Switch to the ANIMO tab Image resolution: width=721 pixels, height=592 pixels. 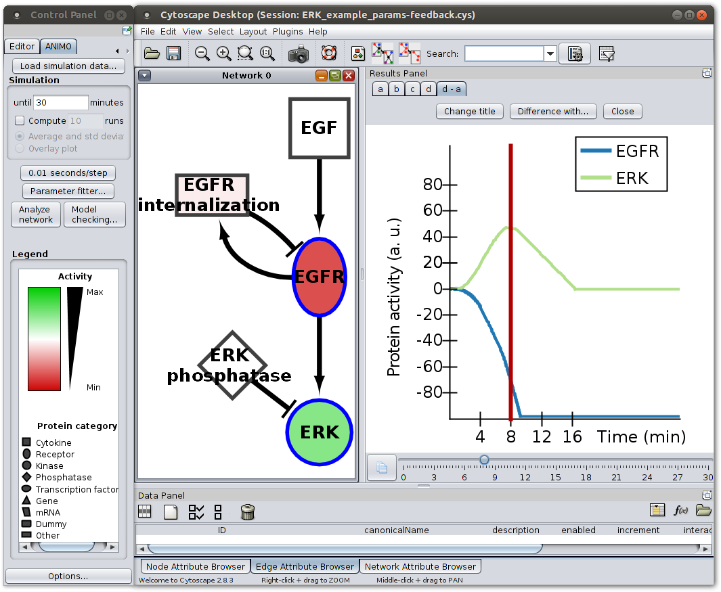(x=58, y=47)
